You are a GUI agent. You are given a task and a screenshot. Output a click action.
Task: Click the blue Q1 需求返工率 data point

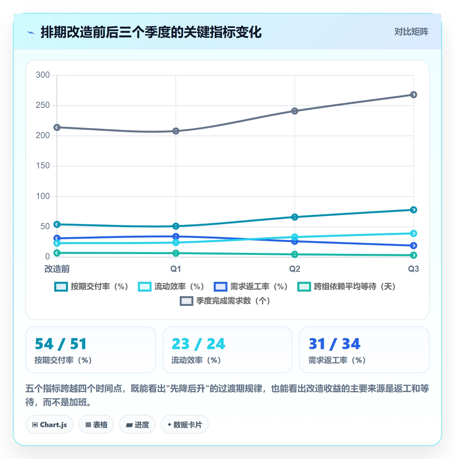[176, 236]
